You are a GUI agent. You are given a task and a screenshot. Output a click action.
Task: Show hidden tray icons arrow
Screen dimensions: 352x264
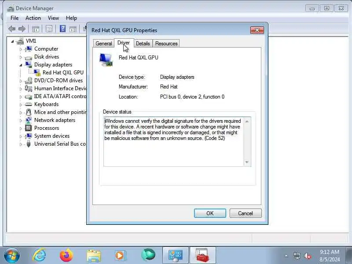point(286,256)
